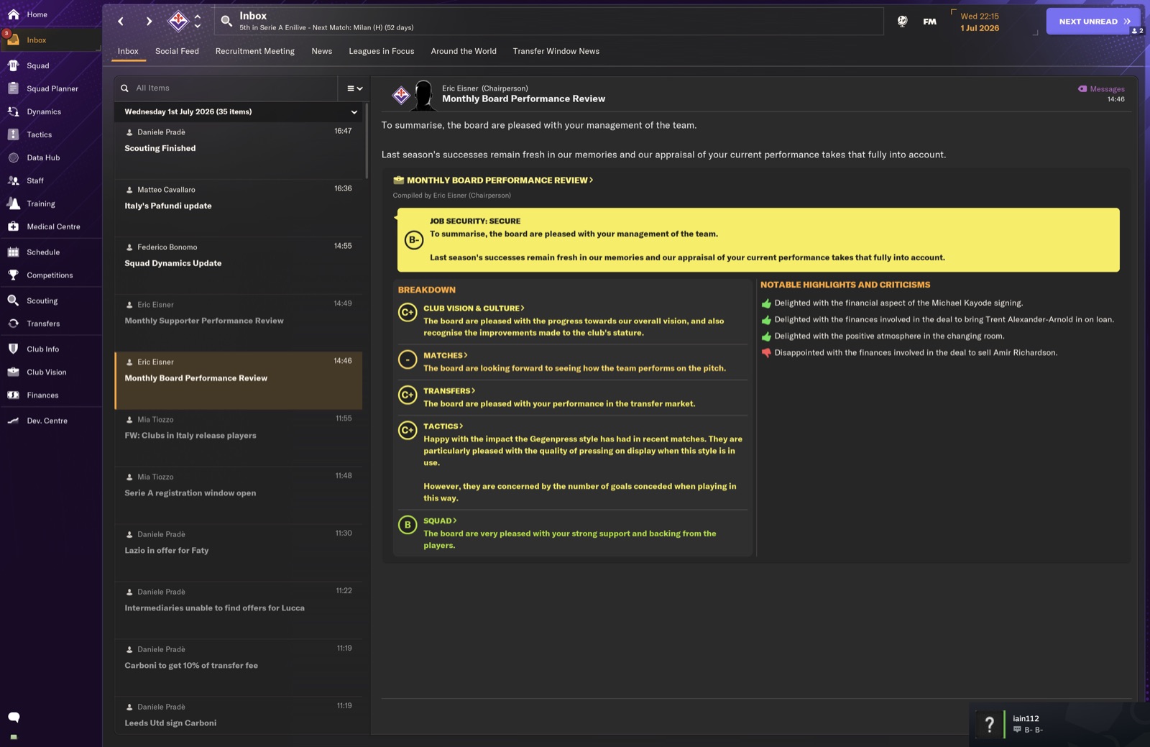Image resolution: width=1150 pixels, height=747 pixels.
Task: Switch to the Leagues in Focus tab
Action: point(382,52)
